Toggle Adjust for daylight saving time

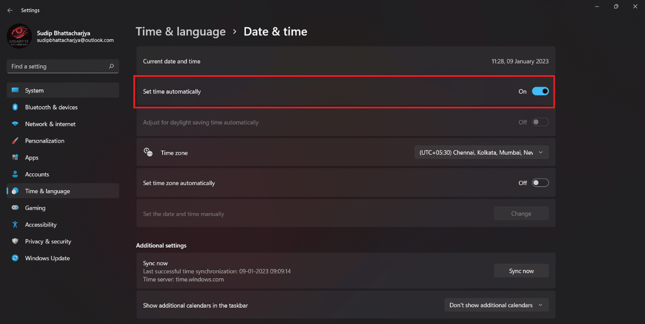click(540, 122)
